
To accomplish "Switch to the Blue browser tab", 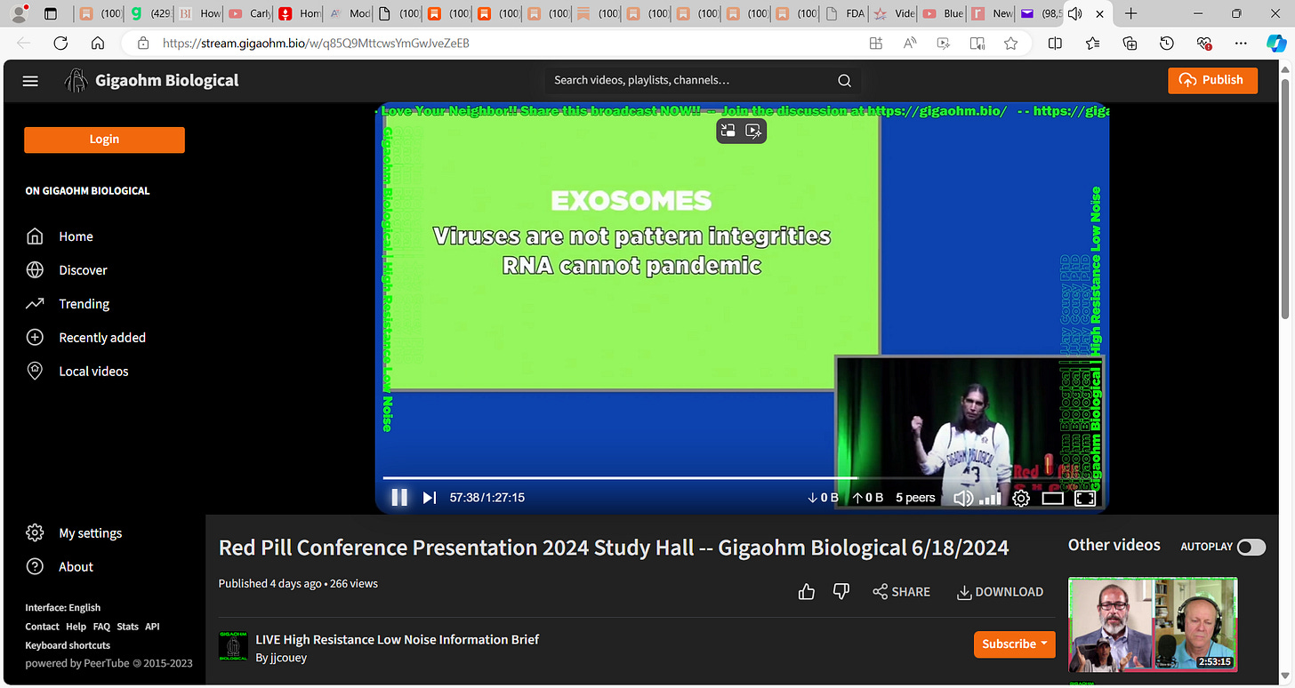I will 941,13.
